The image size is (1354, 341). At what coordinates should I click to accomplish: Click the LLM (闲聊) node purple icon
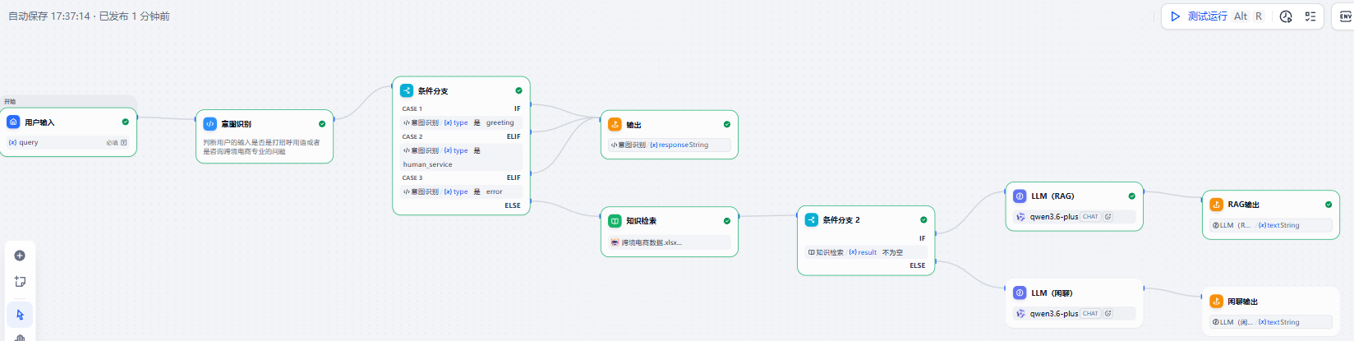1020,293
